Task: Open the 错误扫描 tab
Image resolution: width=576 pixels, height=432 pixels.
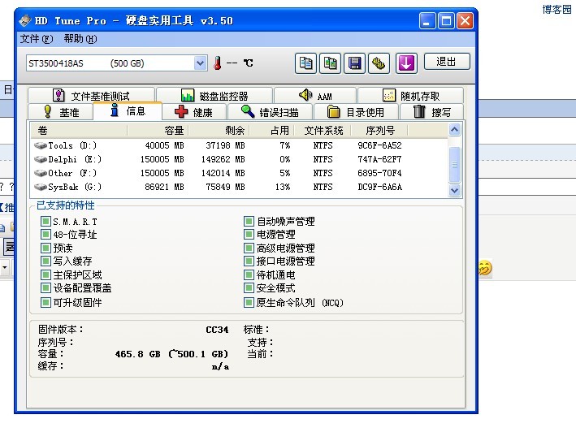Action: (270, 111)
